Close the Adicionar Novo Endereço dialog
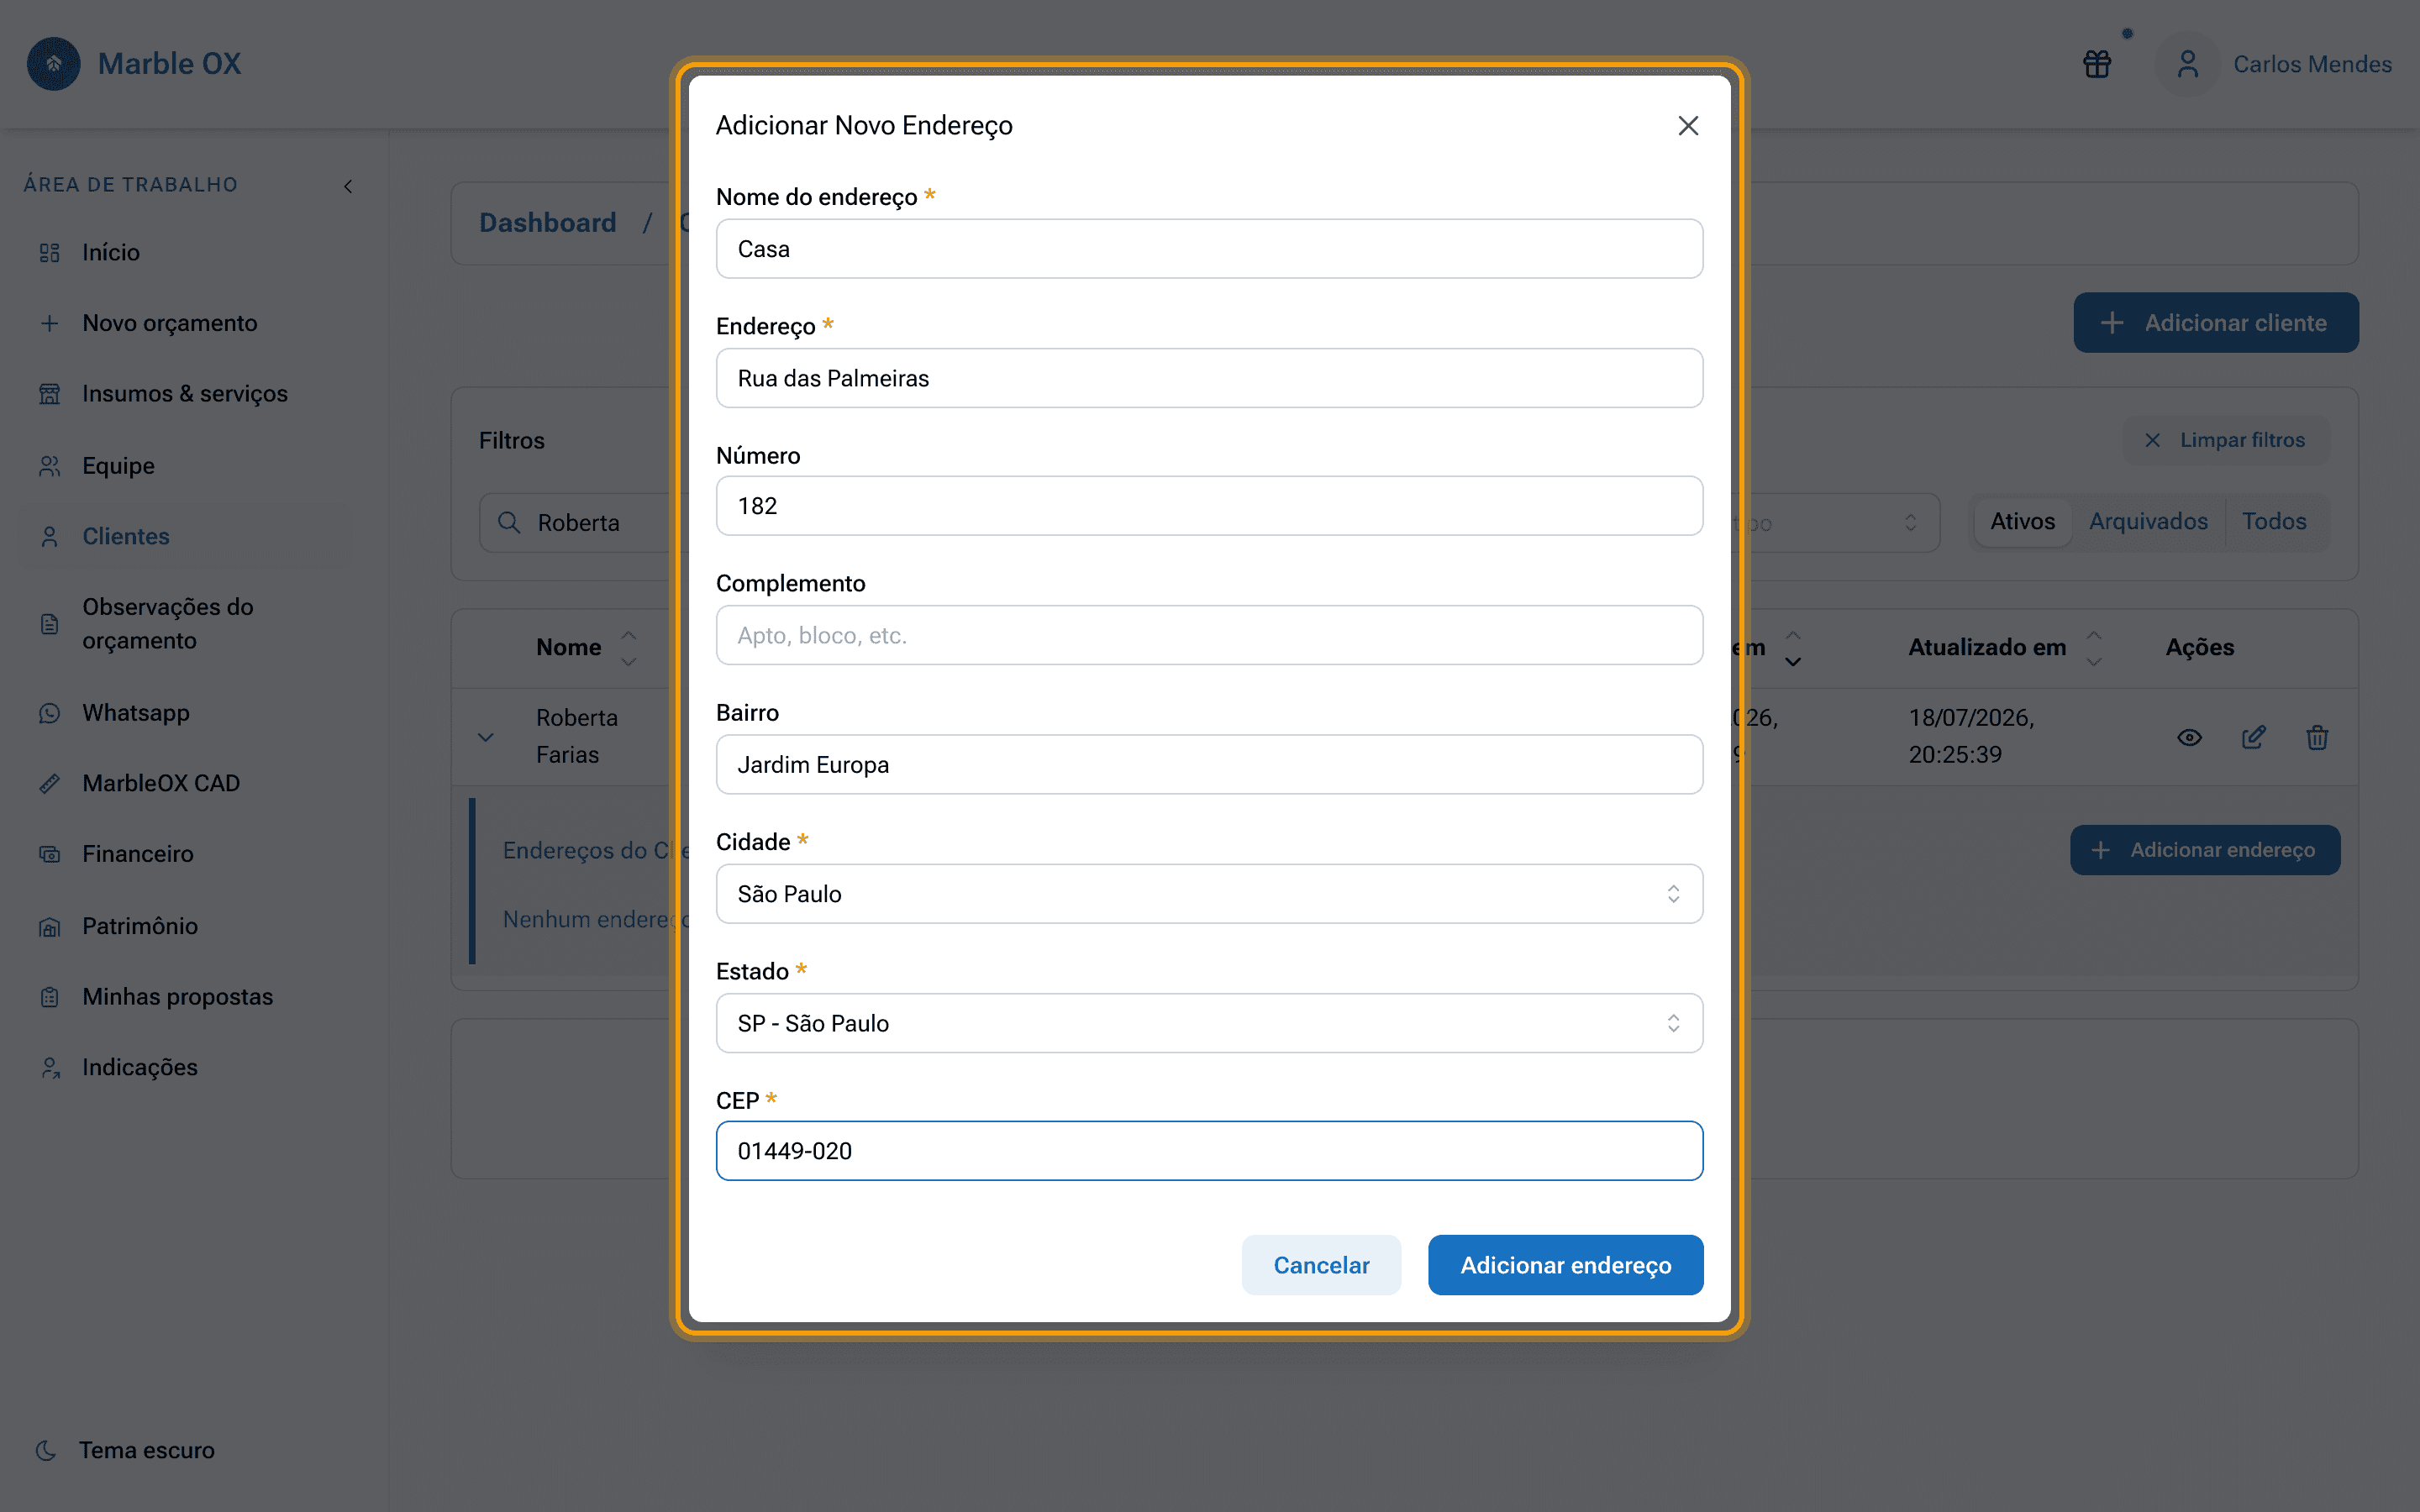The image size is (2420, 1512). 1688,126
